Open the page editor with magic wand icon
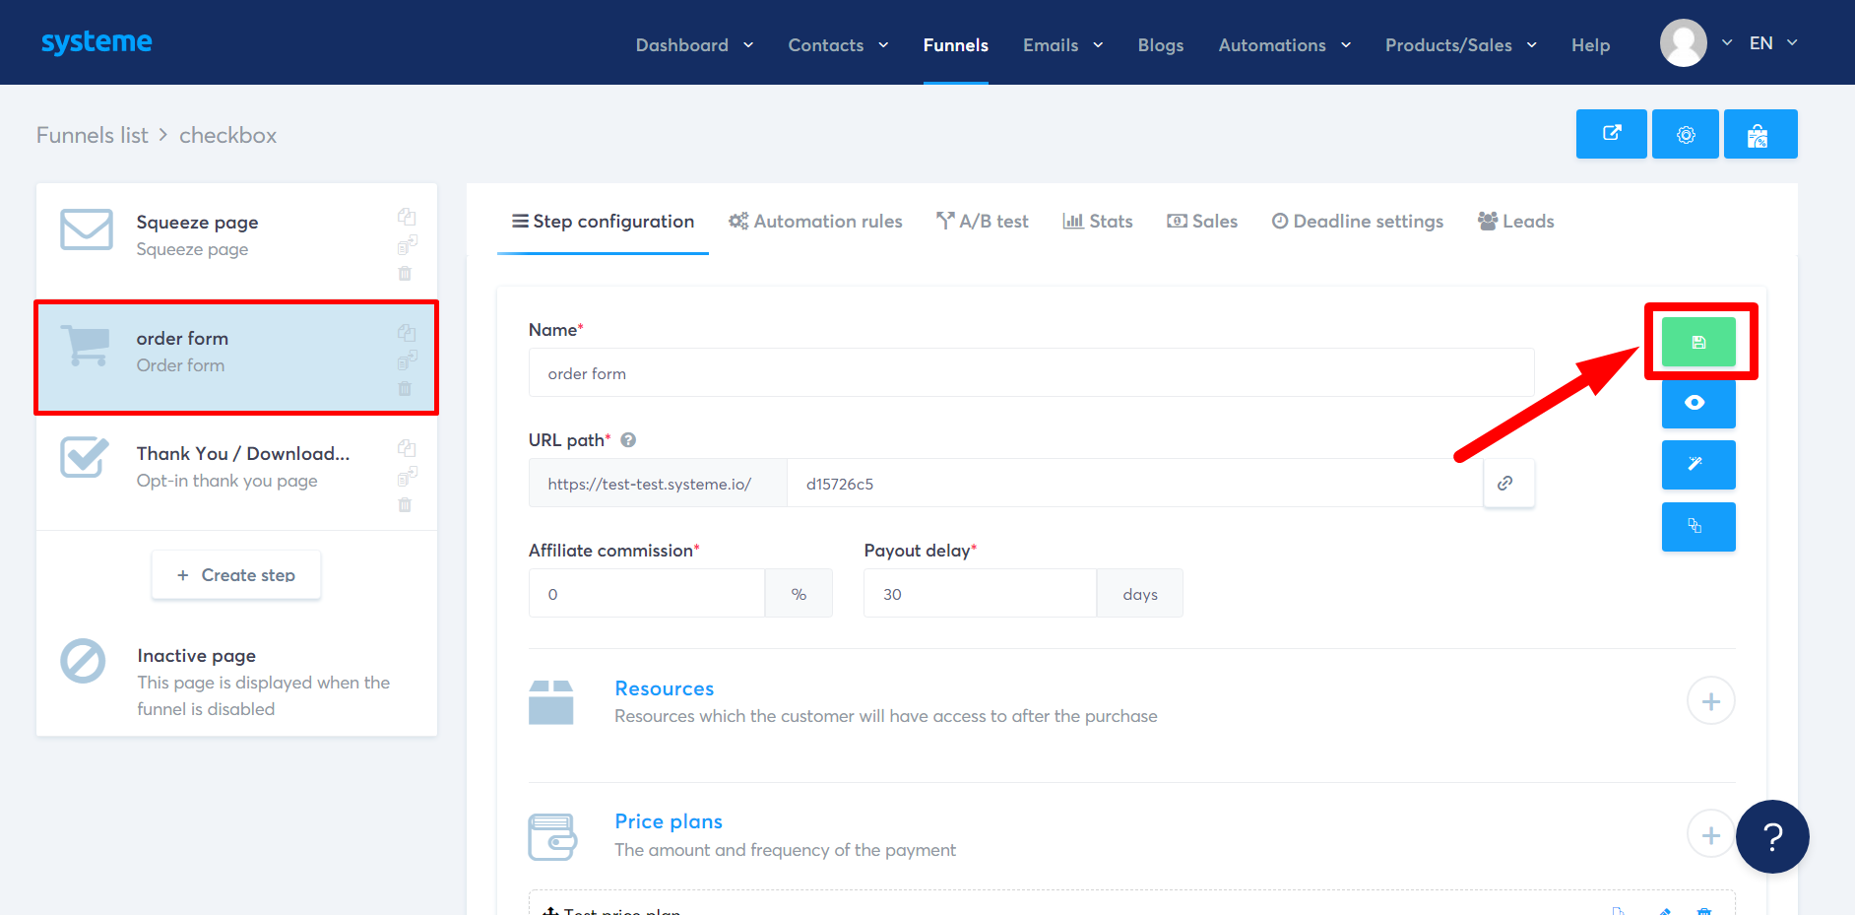Viewport: 1855px width, 915px height. click(1698, 465)
